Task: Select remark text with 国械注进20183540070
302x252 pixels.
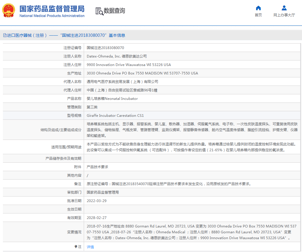Action: [170, 184]
